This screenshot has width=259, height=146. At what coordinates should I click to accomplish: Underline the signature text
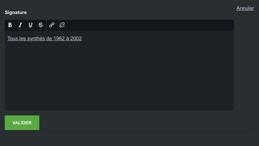[x=30, y=25]
